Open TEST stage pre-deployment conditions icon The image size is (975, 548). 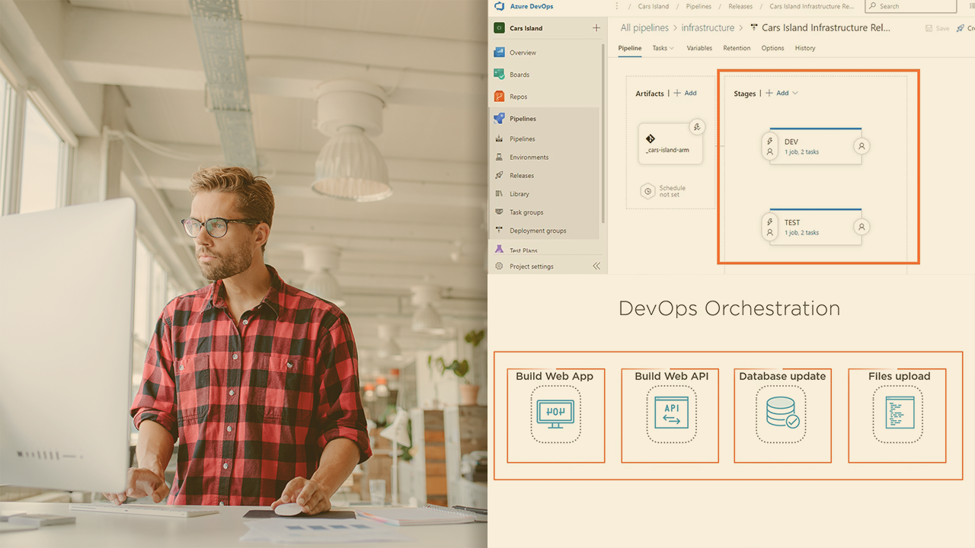point(769,227)
